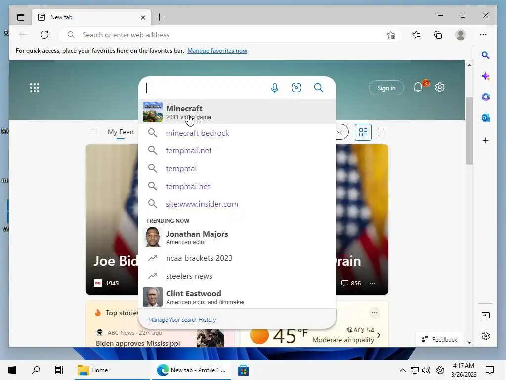This screenshot has width=506, height=380.
Task: Hide the sidebar panel icon
Action: point(485,315)
